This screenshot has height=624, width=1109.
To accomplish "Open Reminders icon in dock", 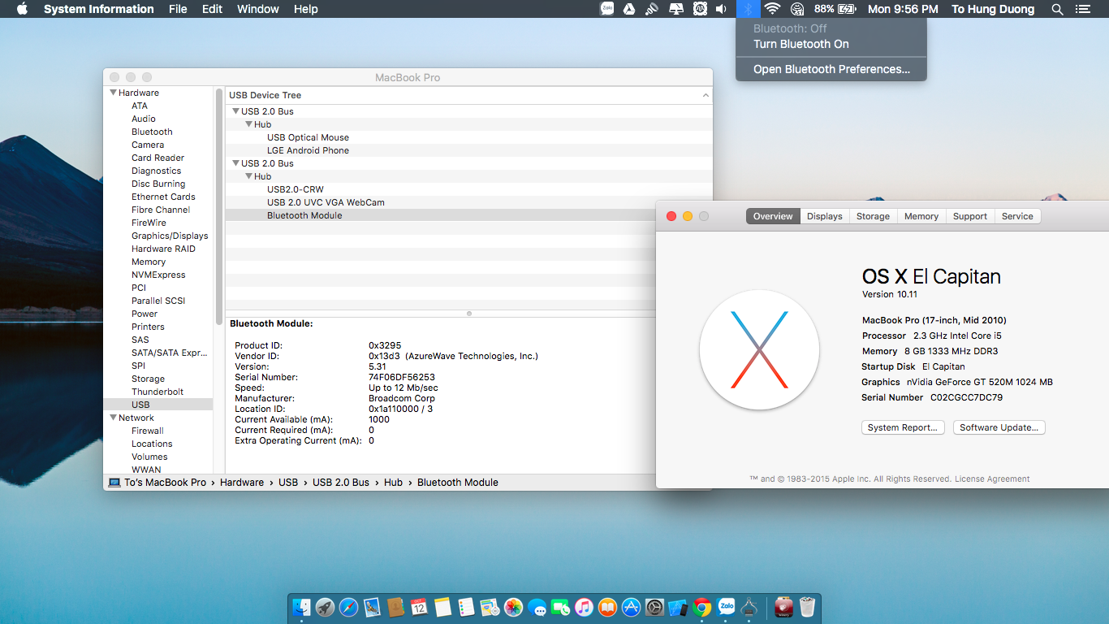I will pos(466,607).
